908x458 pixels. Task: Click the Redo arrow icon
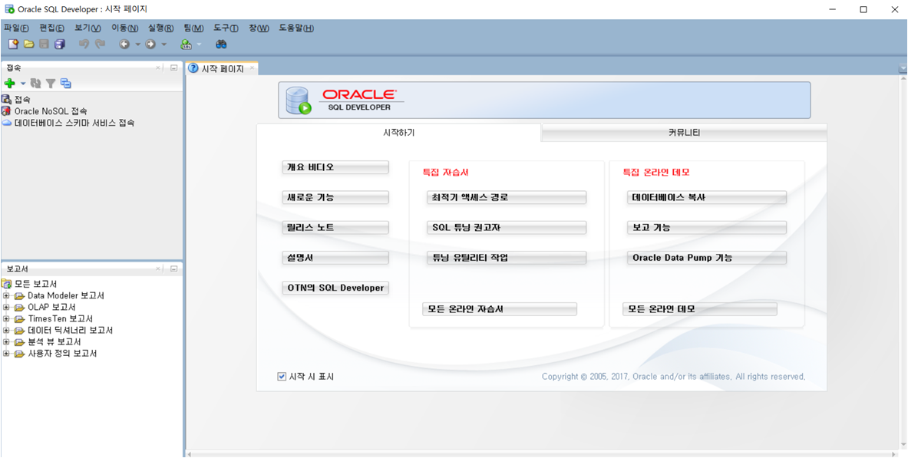(101, 44)
